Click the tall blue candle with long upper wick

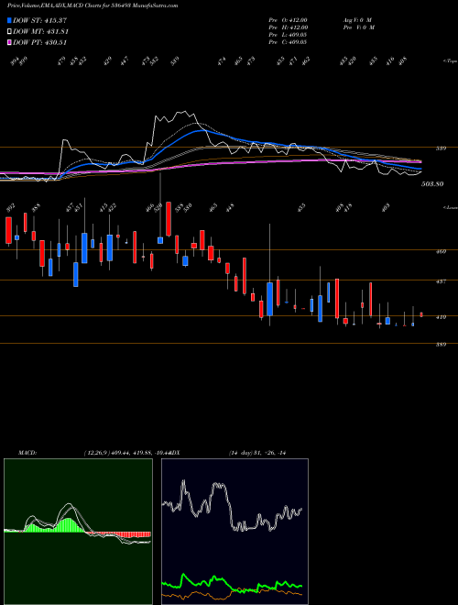tap(269, 299)
